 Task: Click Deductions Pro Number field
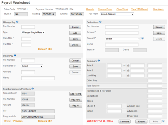122,27
